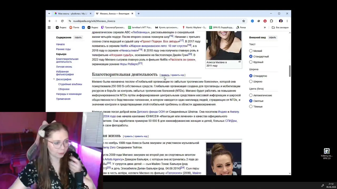Open the blue infinity extension icon

pyautogui.click(x=252, y=21)
